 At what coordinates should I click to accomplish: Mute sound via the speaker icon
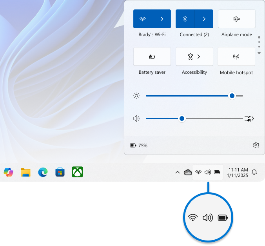[136, 118]
